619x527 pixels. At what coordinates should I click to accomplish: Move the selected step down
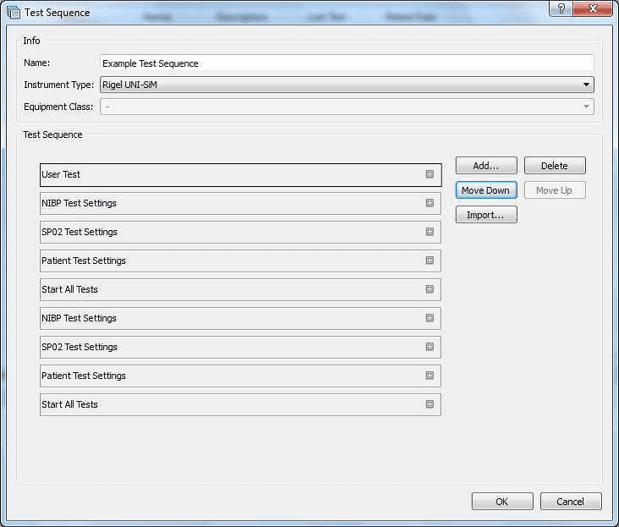tap(485, 190)
